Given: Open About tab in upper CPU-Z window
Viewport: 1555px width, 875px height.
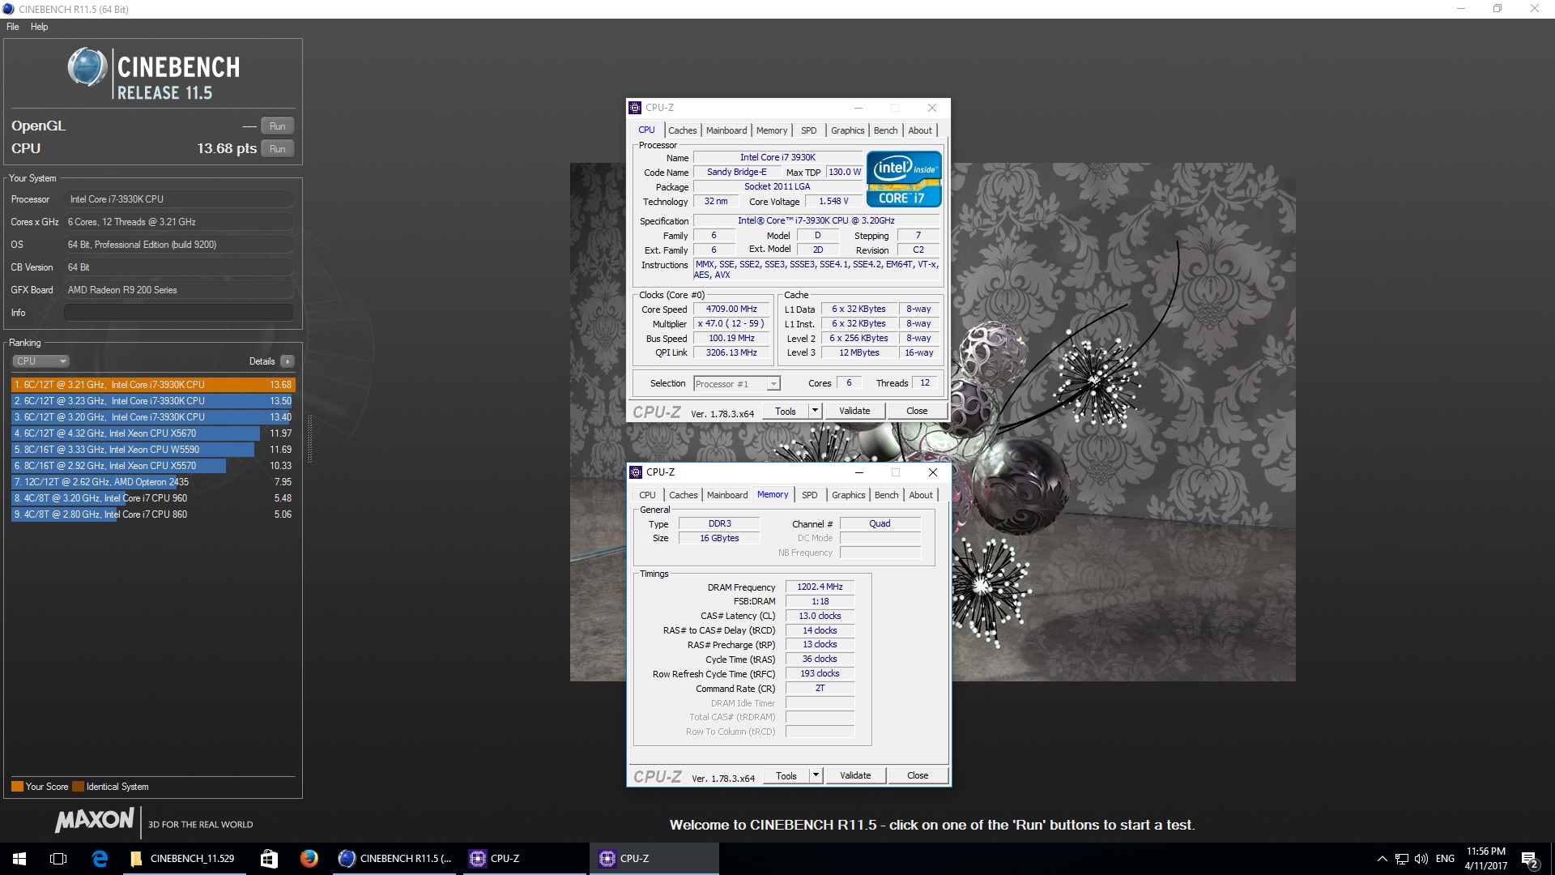Looking at the screenshot, I should pyautogui.click(x=920, y=130).
